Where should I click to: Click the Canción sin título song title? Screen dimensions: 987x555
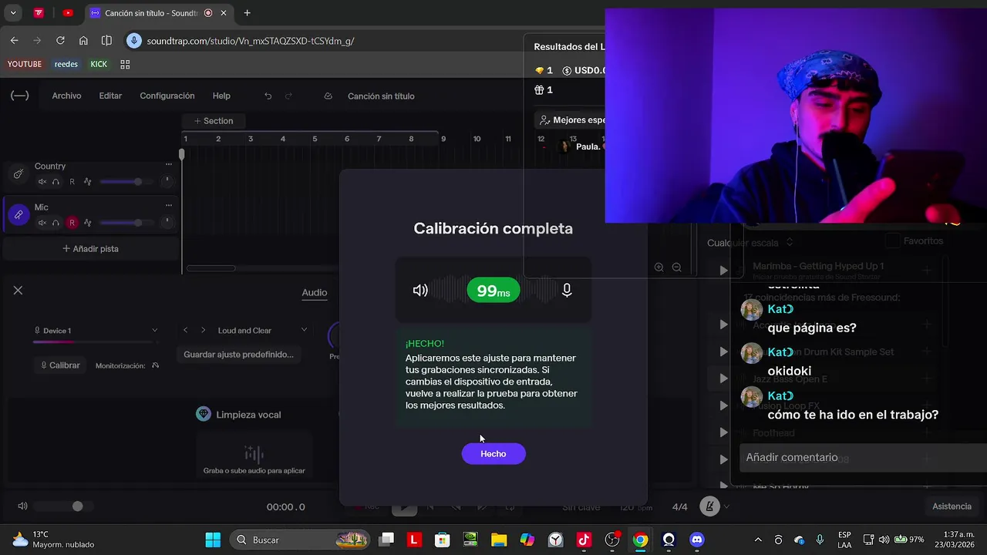(381, 96)
